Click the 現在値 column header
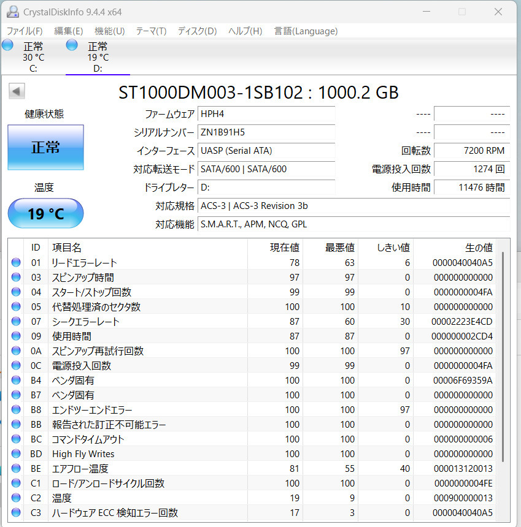Viewport: 521px width, 527px height. click(275, 248)
